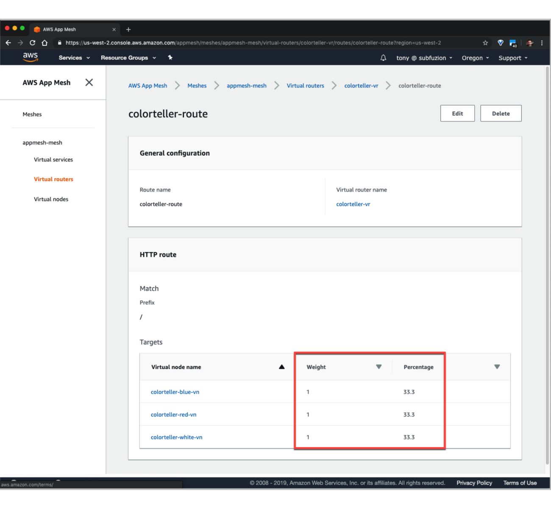Screen dimensions: 551x508
Task: Click the pin shortcut icon in navbar
Action: 170,58
